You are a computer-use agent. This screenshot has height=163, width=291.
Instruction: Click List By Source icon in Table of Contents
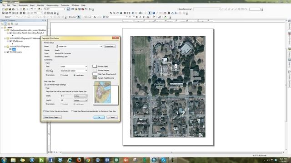[x=5, y=24]
